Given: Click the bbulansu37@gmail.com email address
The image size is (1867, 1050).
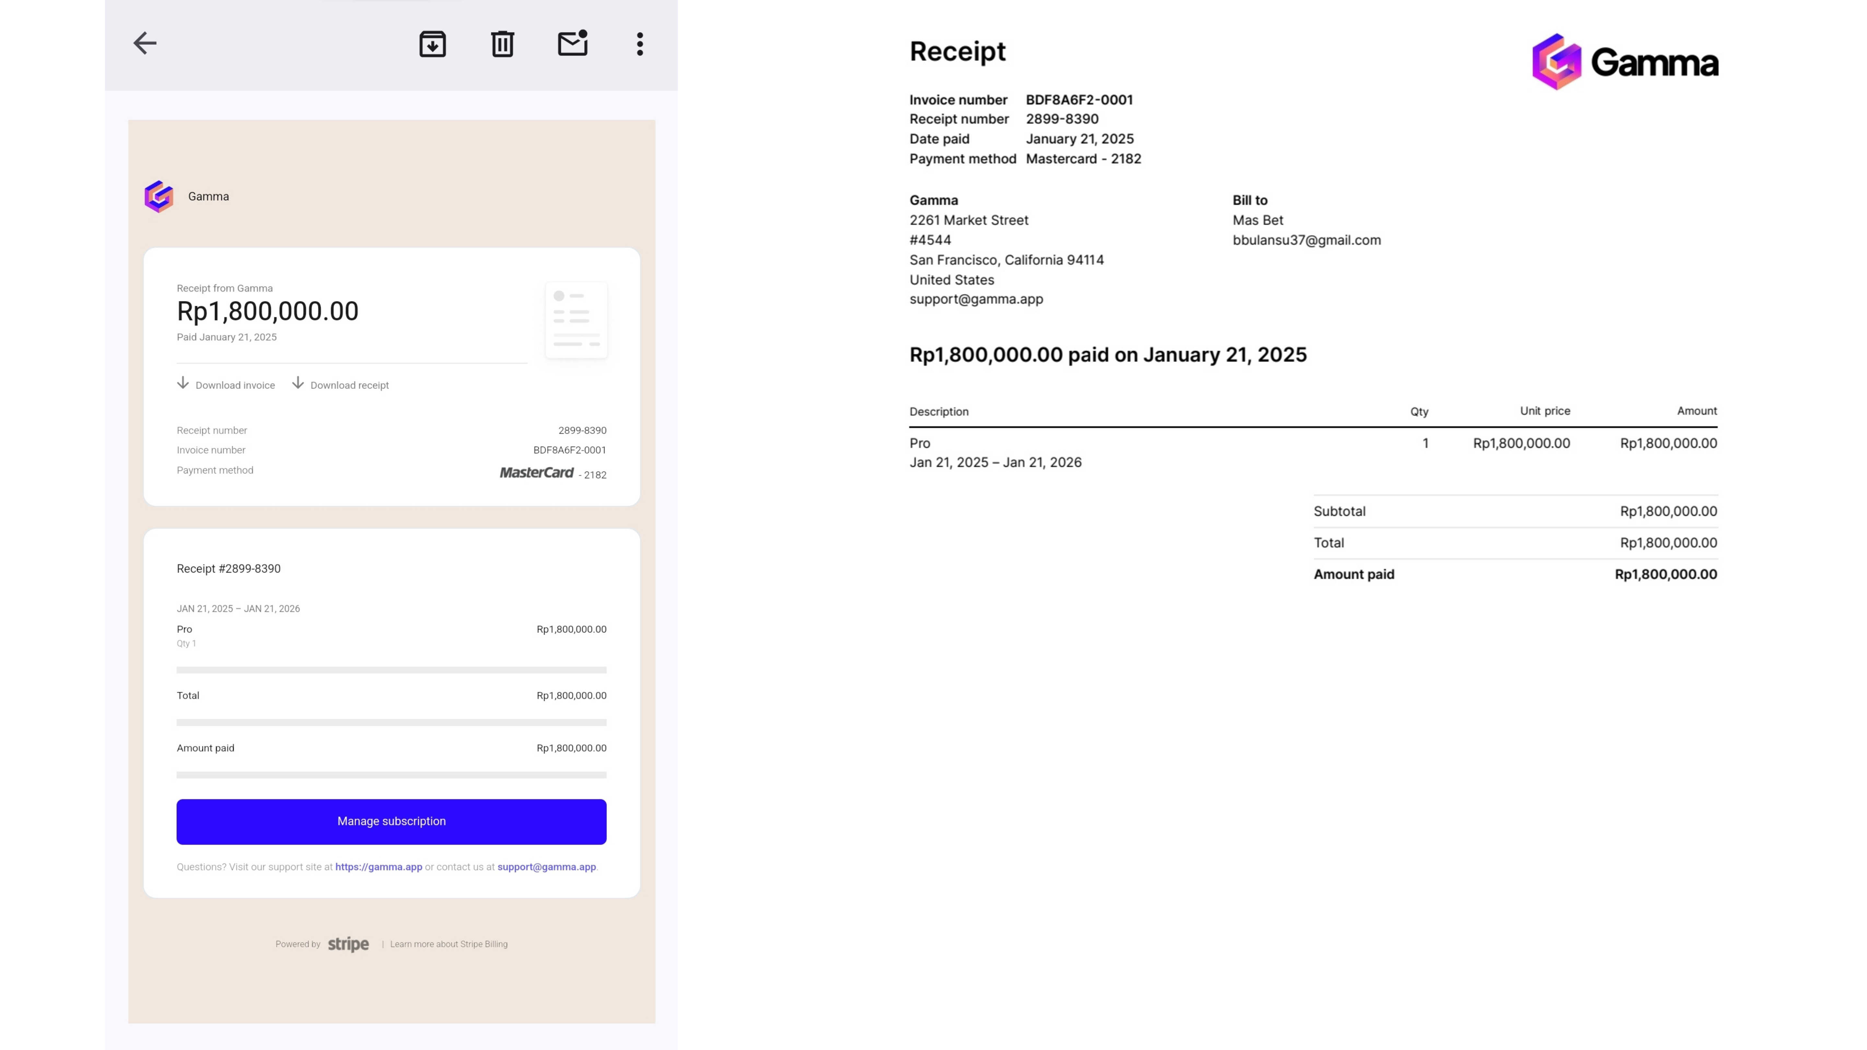Looking at the screenshot, I should click(x=1306, y=240).
